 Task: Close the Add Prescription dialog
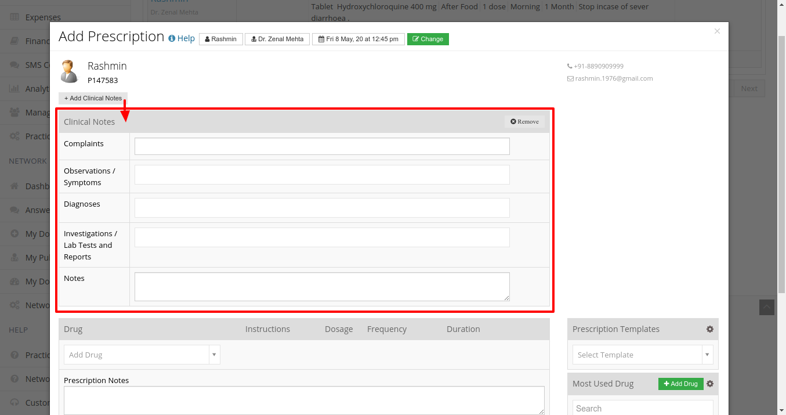click(717, 31)
